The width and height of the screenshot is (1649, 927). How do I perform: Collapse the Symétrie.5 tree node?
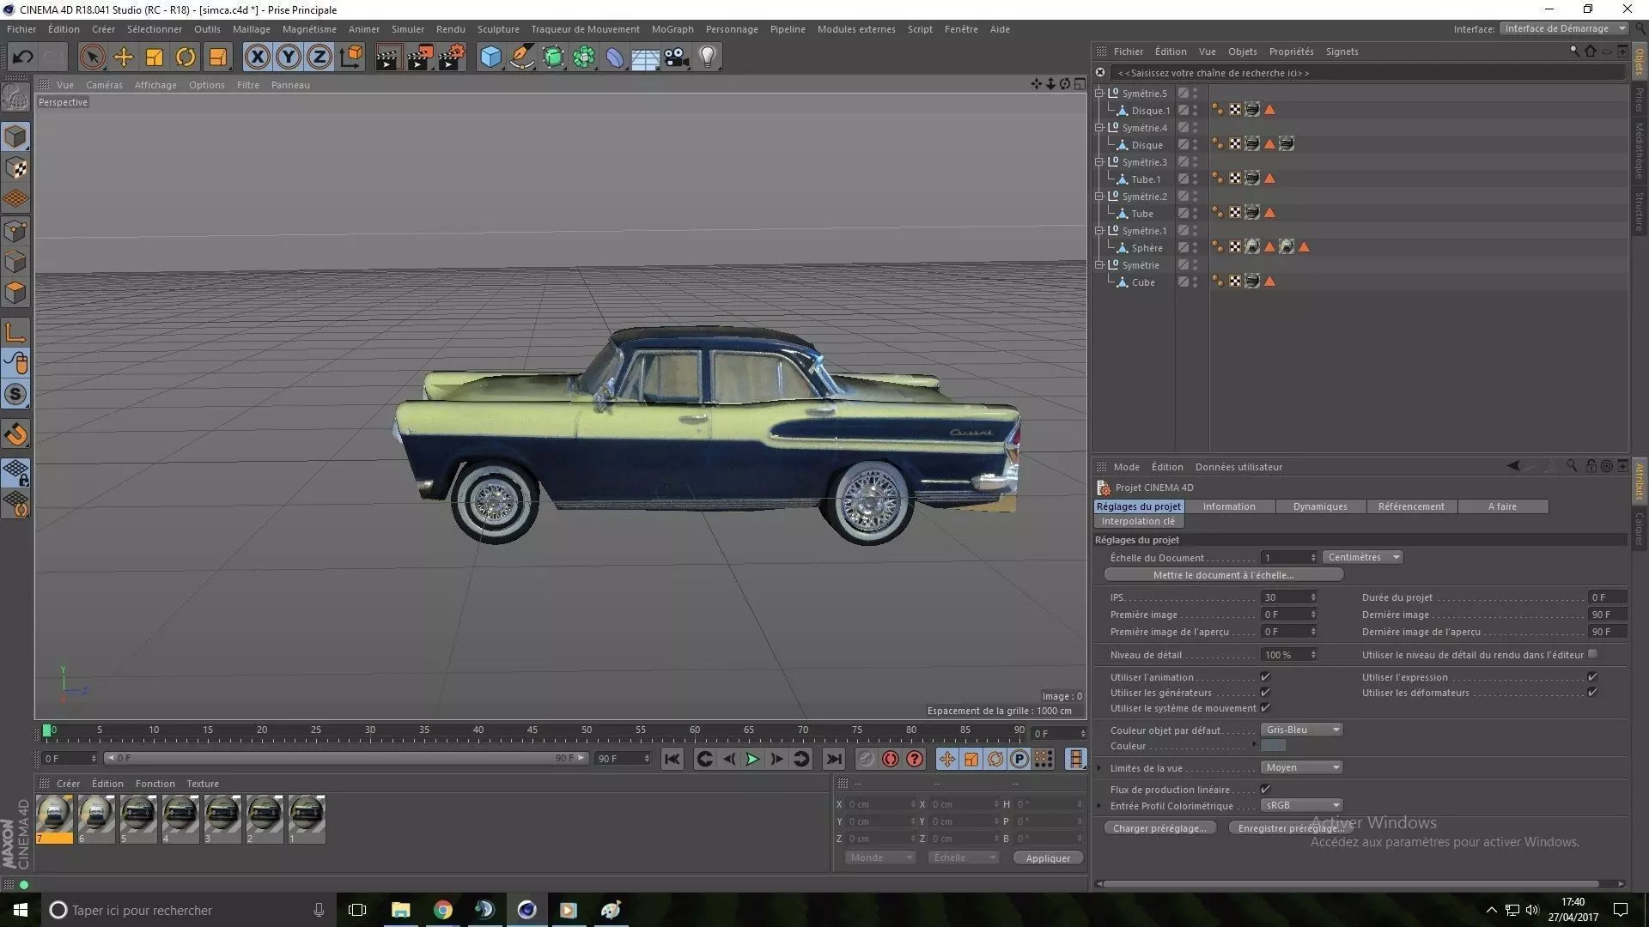[x=1098, y=94]
